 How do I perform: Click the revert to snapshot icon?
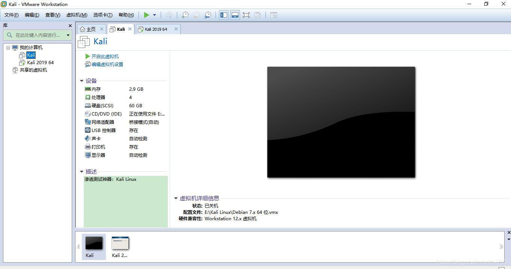point(196,15)
